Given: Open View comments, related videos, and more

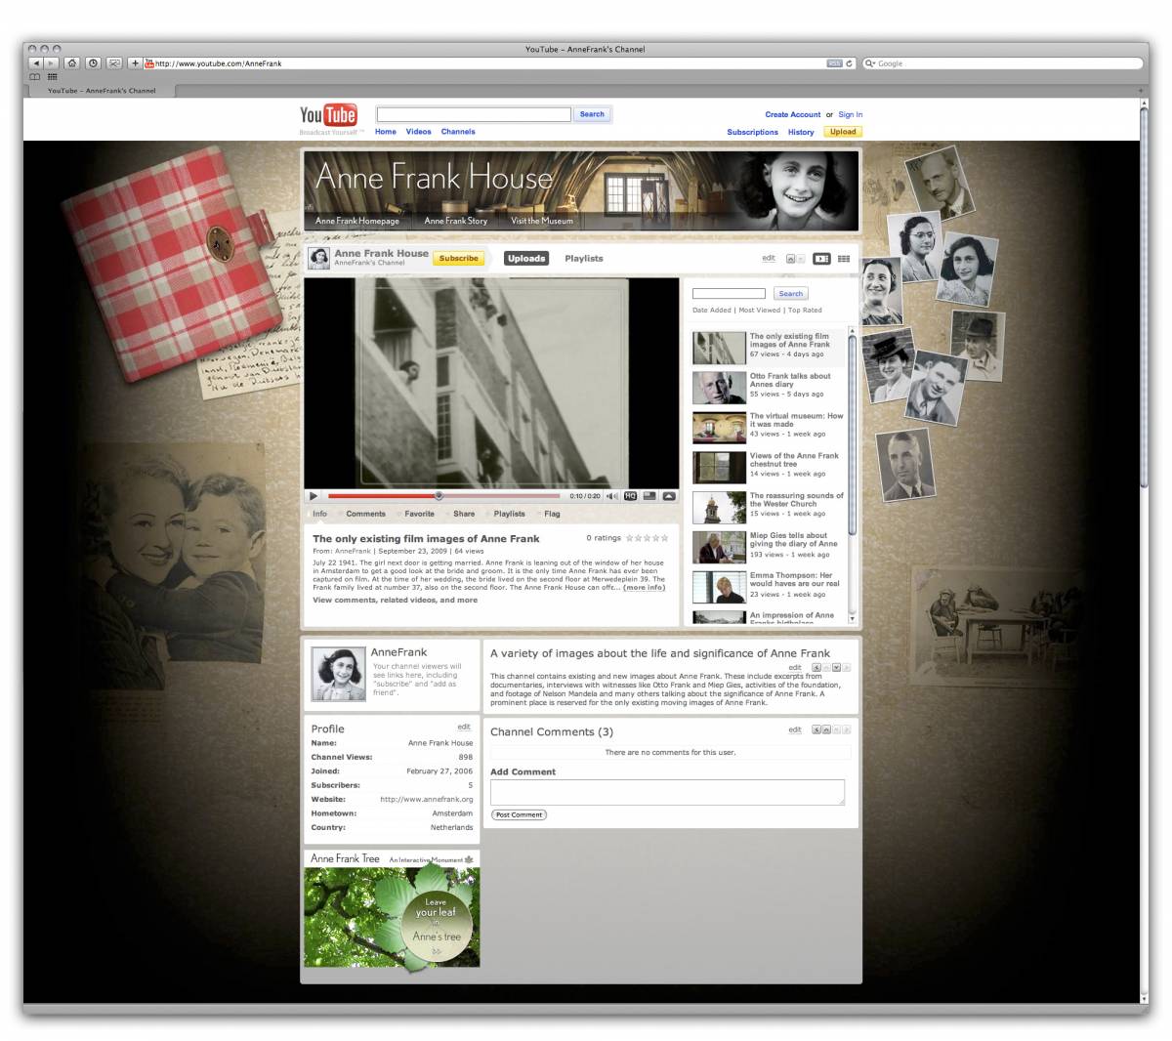Looking at the screenshot, I should click(x=395, y=601).
